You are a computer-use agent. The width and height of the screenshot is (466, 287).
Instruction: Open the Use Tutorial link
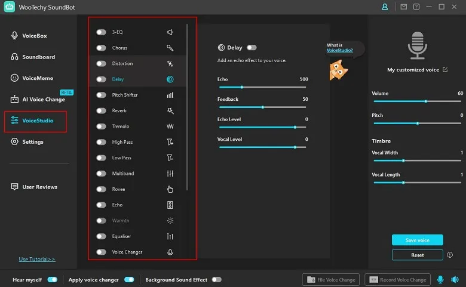[37, 260]
